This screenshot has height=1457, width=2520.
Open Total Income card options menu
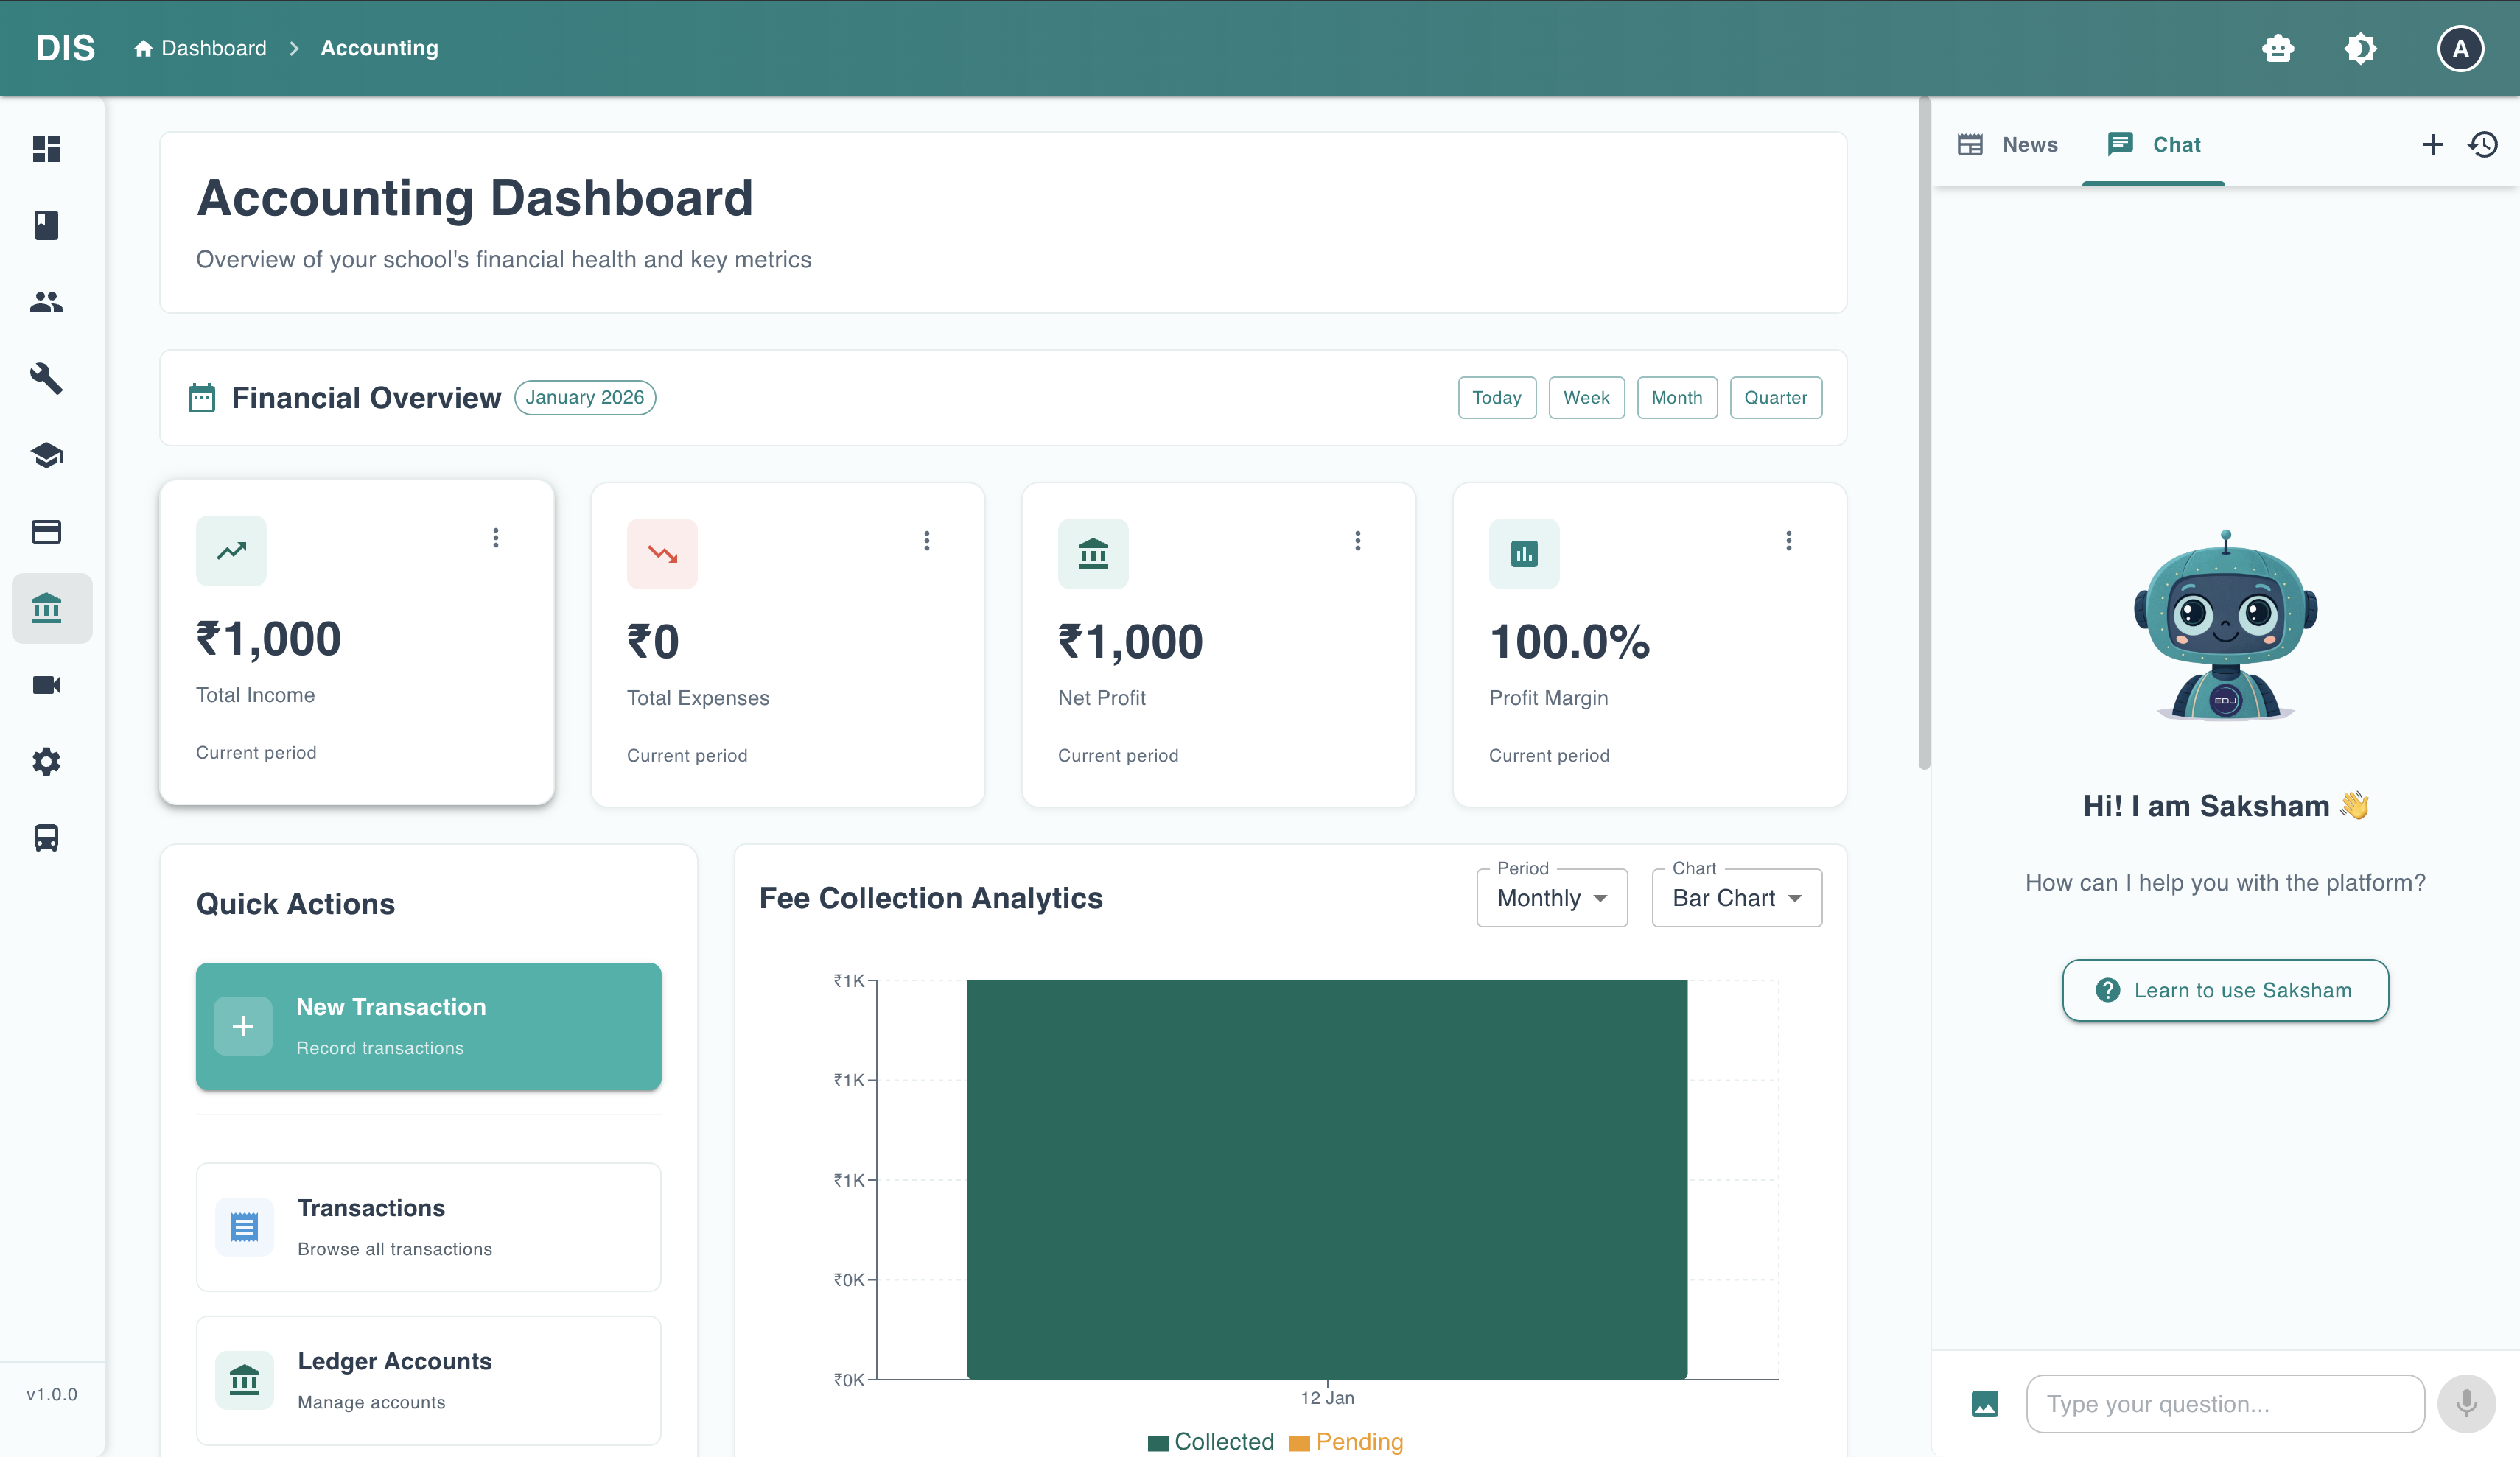pos(495,538)
